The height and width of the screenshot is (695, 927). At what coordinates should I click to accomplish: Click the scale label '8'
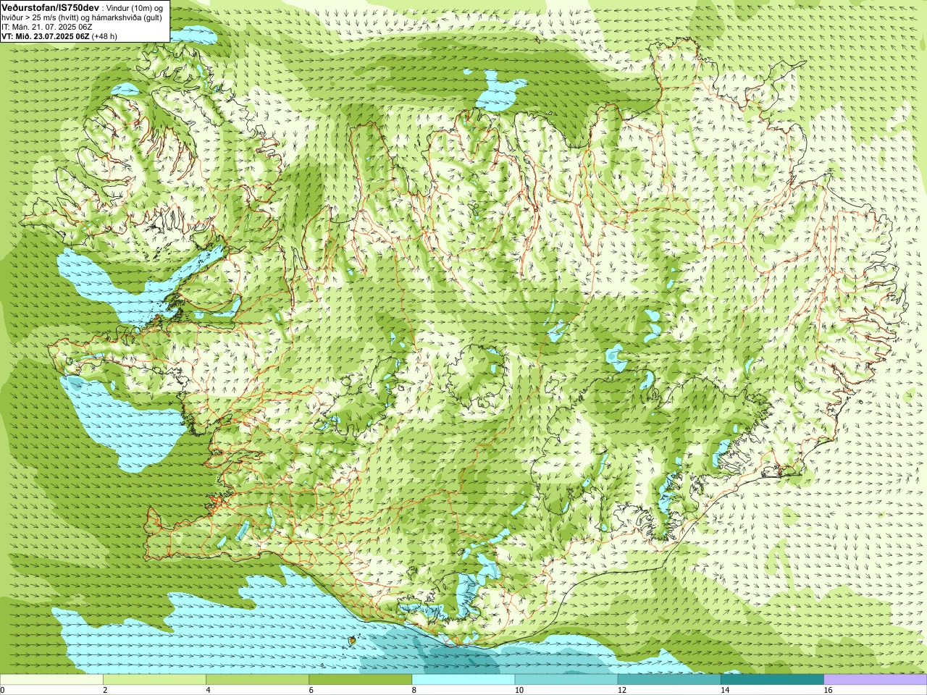(x=414, y=690)
